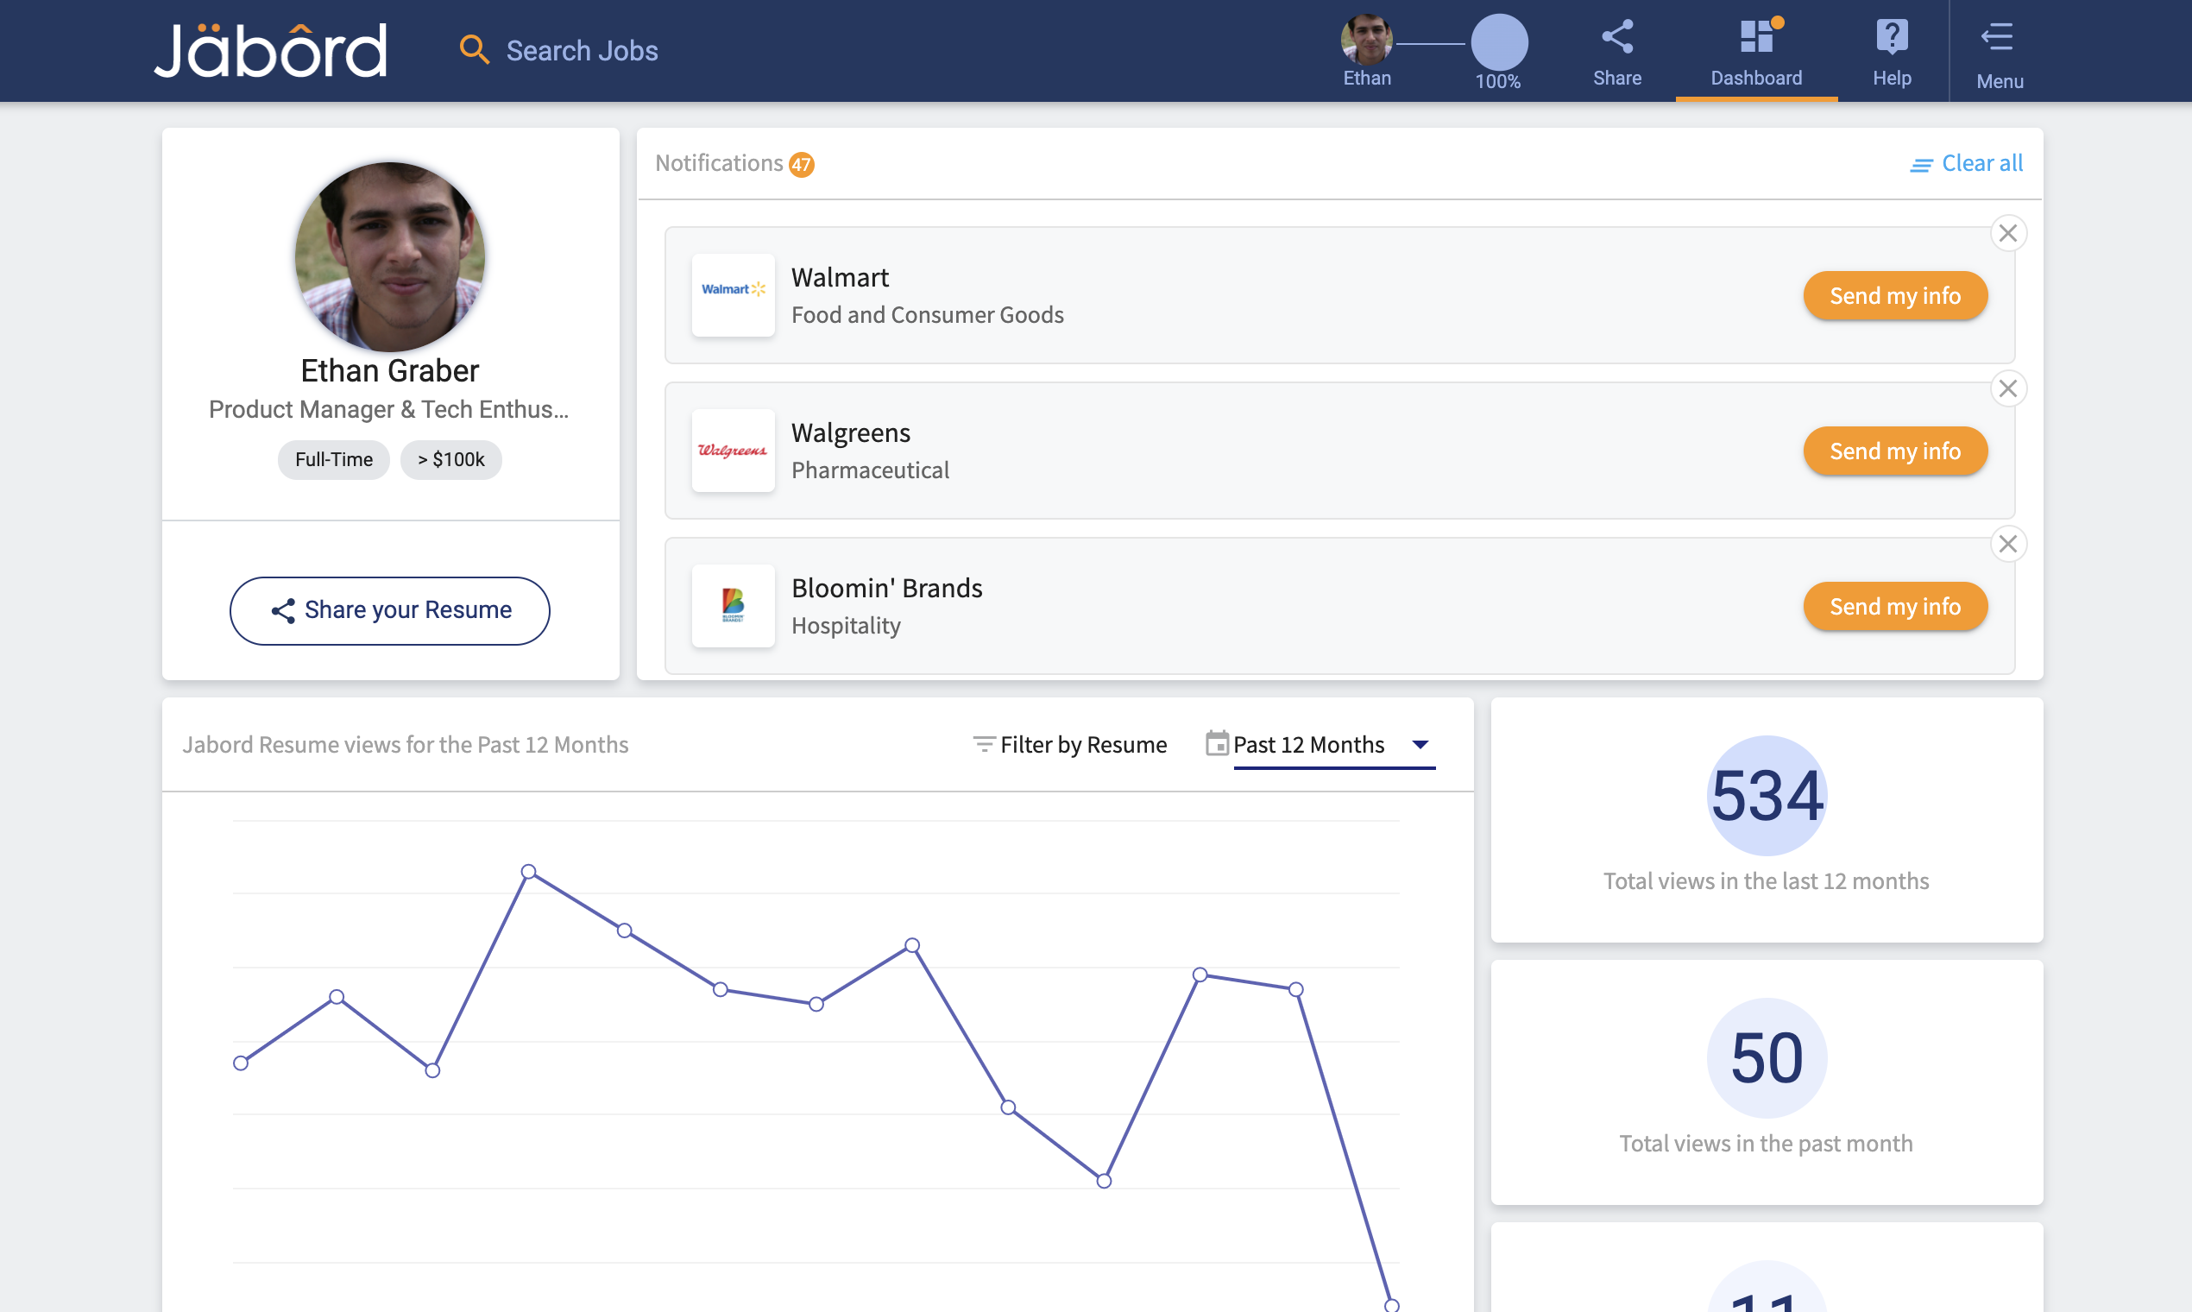The image size is (2192, 1312).
Task: Dismiss the Walmart notification
Action: (x=2007, y=233)
